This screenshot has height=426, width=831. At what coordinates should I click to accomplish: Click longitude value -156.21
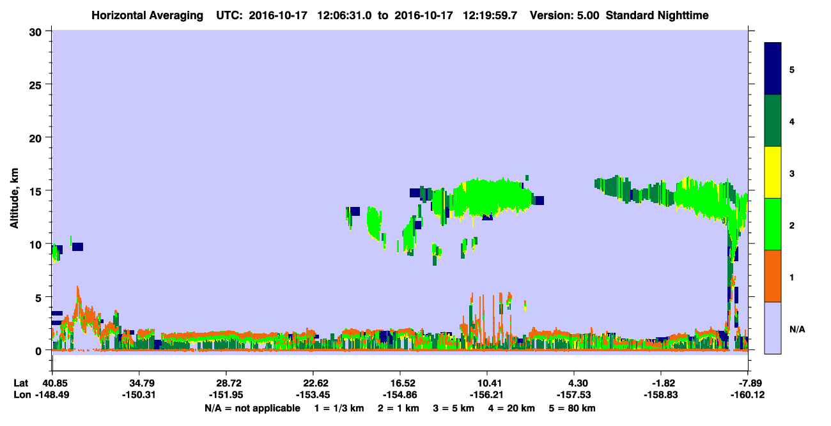point(487,395)
